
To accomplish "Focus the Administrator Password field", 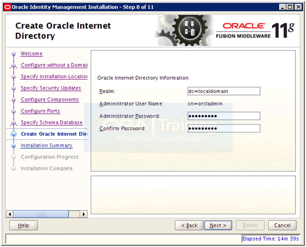I will (224, 116).
